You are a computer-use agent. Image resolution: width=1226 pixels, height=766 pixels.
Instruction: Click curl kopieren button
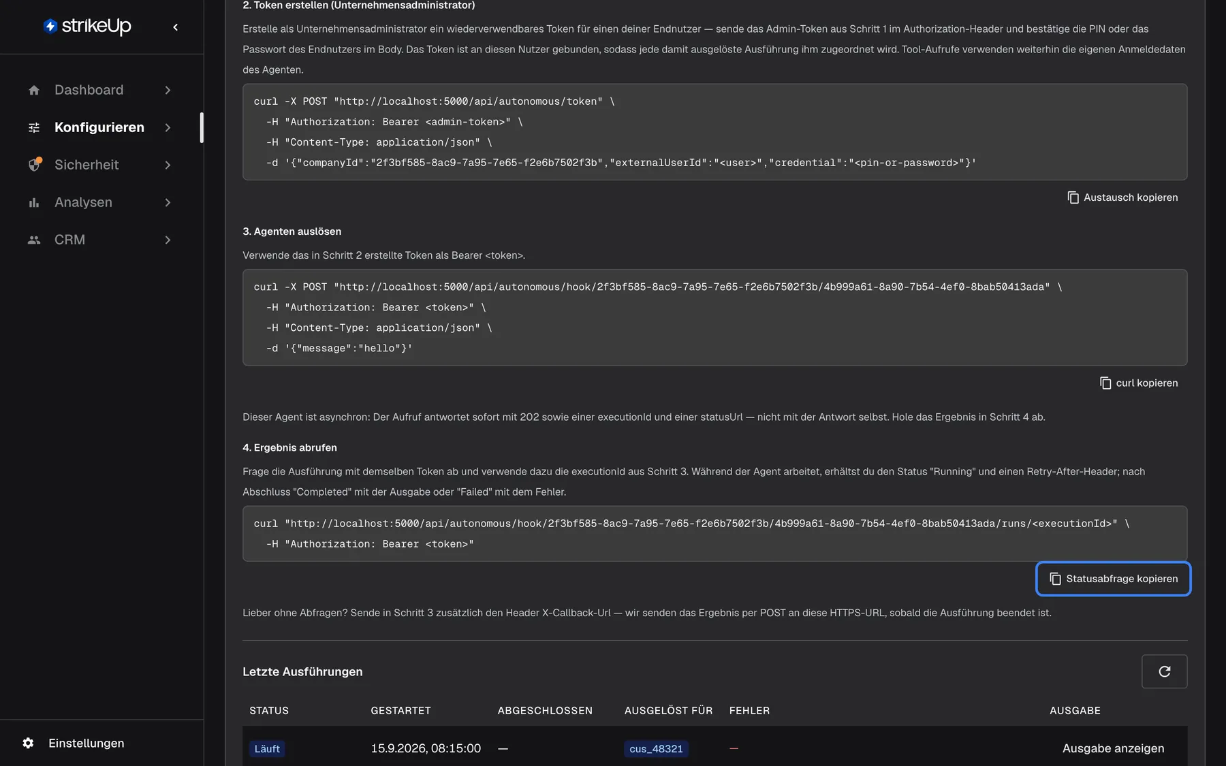tap(1139, 383)
